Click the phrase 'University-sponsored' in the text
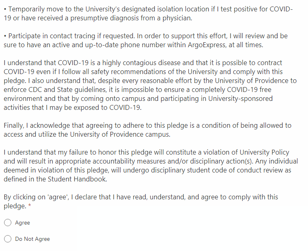Screen dimensions: 308x251 point(240,98)
